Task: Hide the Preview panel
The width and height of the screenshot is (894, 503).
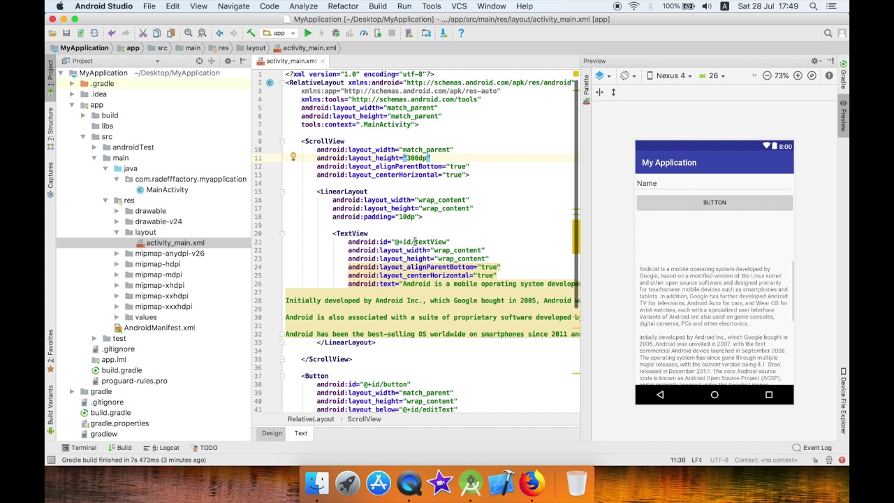Action: (830, 61)
